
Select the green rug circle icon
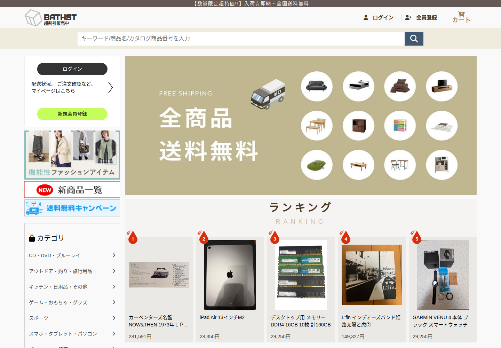click(317, 165)
